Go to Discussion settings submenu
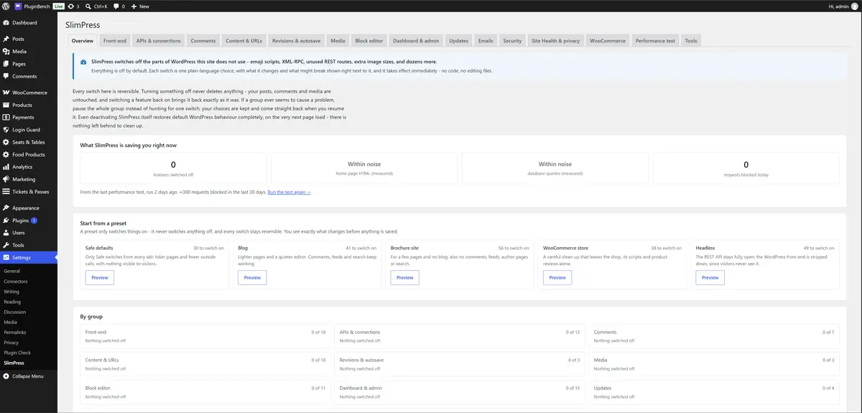The height and width of the screenshot is (413, 862). 14,312
